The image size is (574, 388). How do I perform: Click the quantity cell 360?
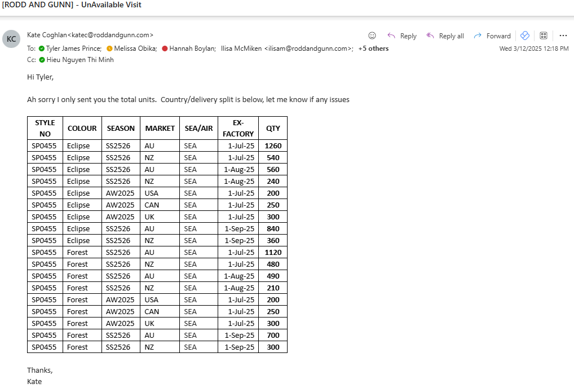(x=273, y=240)
